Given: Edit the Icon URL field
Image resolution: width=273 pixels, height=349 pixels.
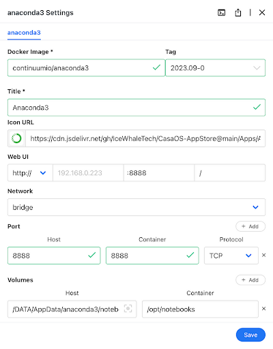Looking at the screenshot, I should coord(145,138).
